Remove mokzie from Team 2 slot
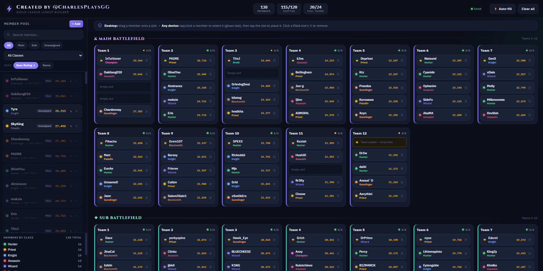The width and height of the screenshot is (543, 271). [211, 101]
